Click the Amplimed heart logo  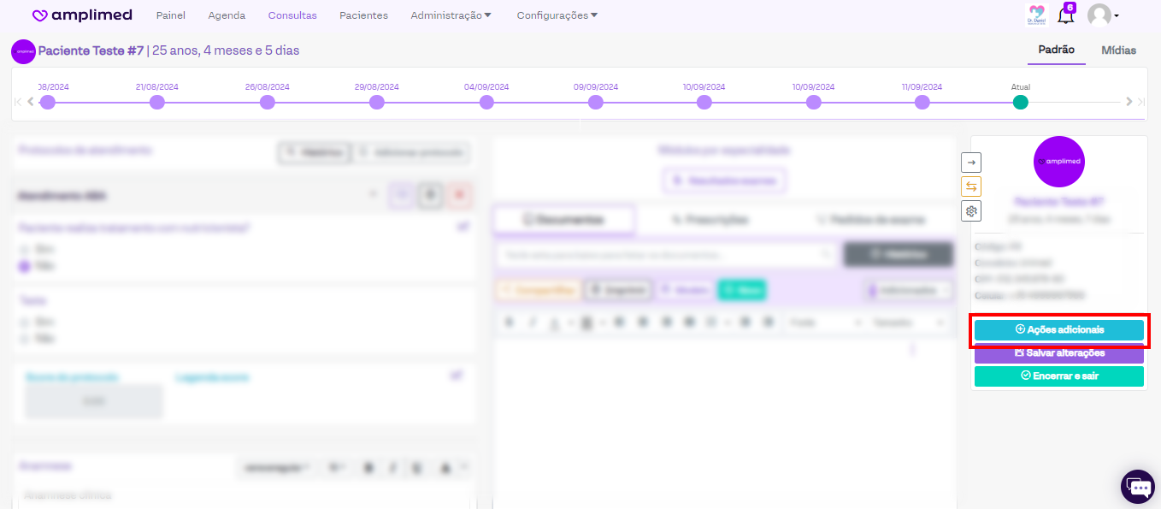39,15
